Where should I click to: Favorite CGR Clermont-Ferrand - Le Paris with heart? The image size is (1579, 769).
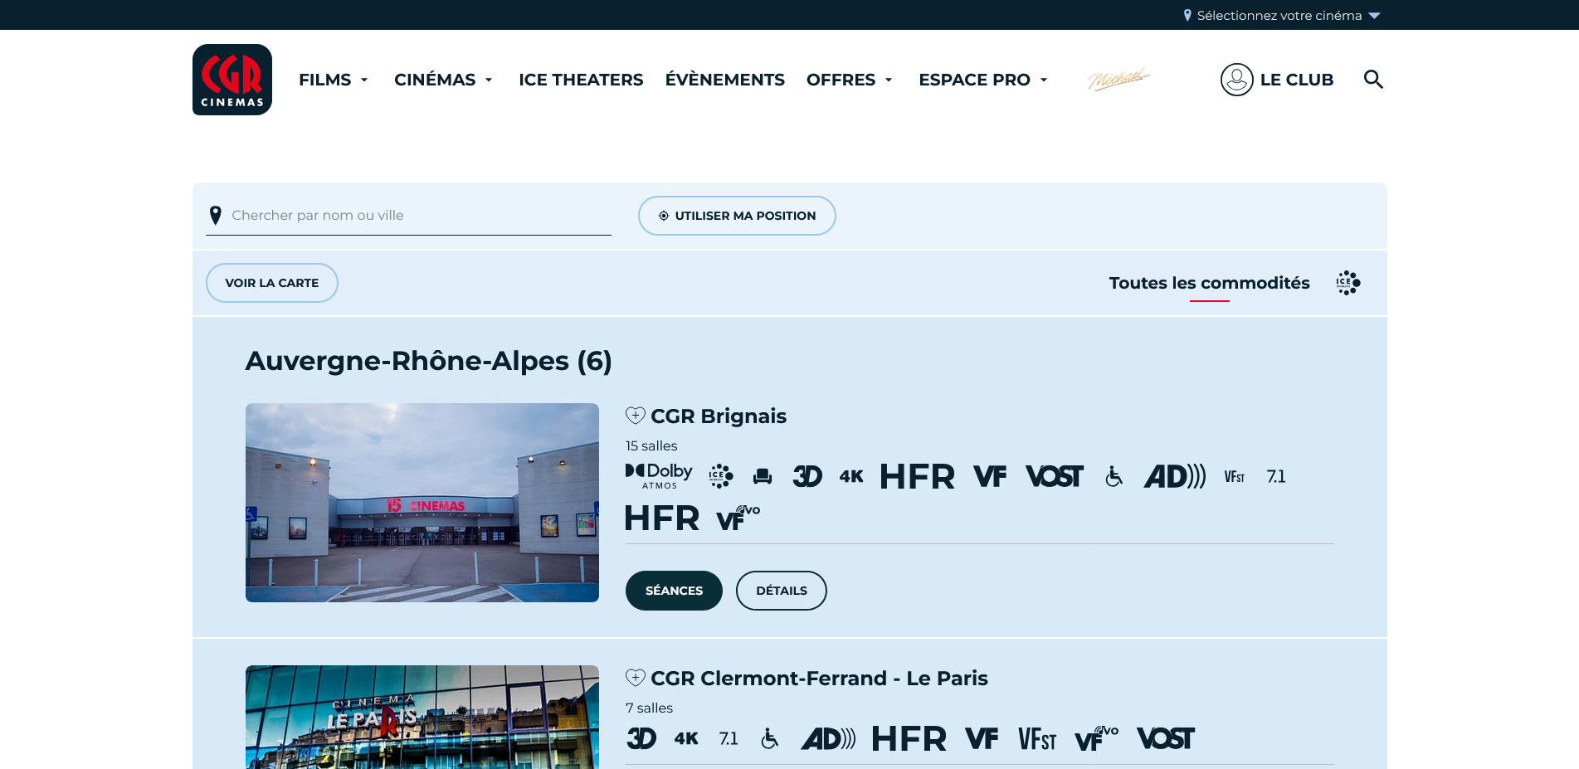(x=636, y=678)
